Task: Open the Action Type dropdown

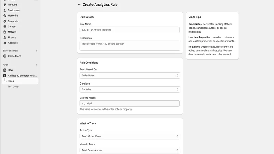Action: coord(130,136)
